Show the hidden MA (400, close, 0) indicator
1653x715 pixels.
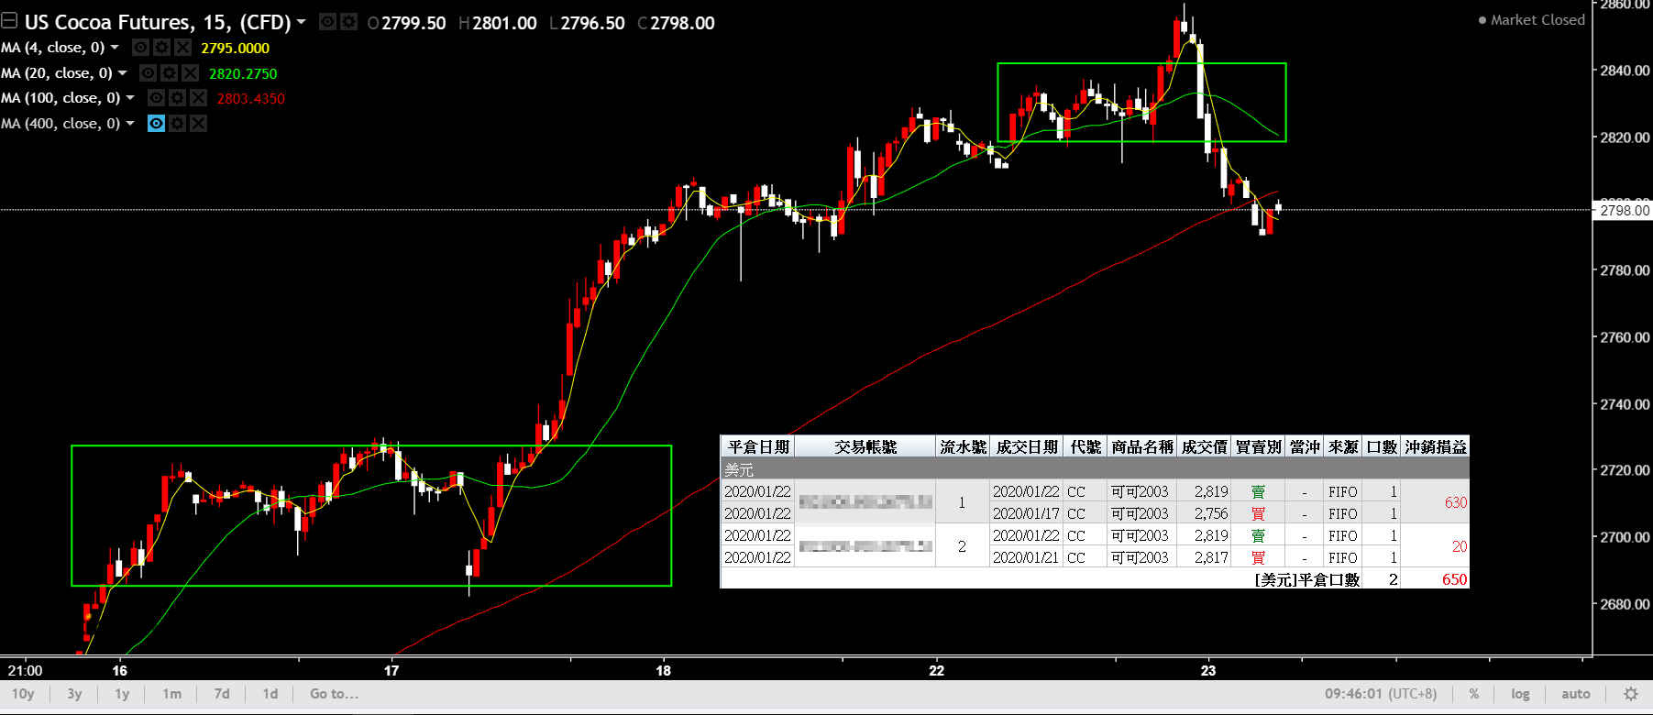coord(157,123)
